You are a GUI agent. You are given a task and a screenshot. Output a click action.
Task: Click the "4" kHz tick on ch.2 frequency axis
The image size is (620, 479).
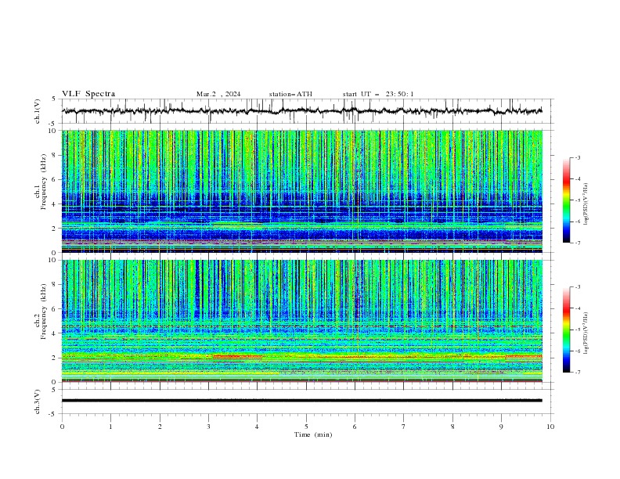[55, 333]
